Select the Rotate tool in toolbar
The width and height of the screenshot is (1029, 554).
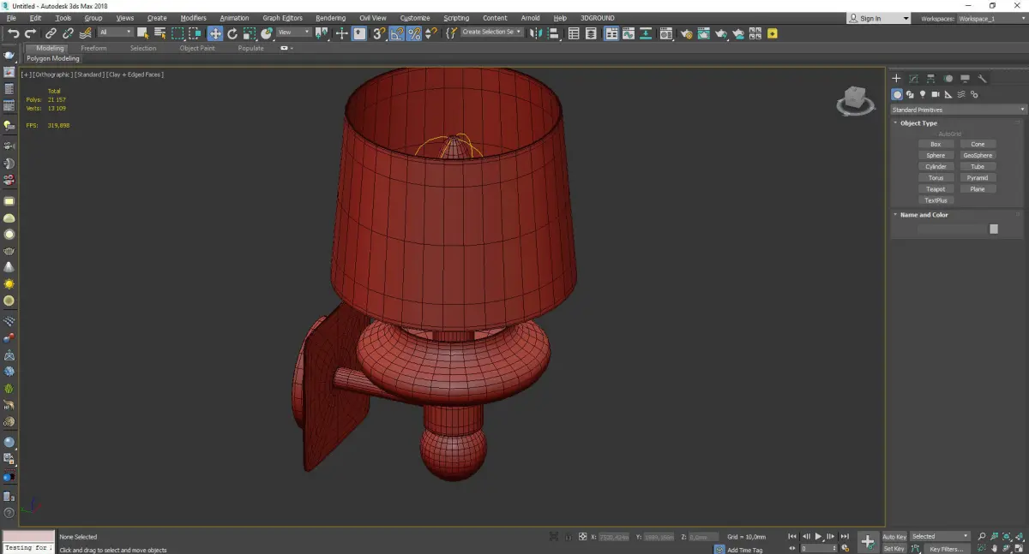pyautogui.click(x=232, y=33)
